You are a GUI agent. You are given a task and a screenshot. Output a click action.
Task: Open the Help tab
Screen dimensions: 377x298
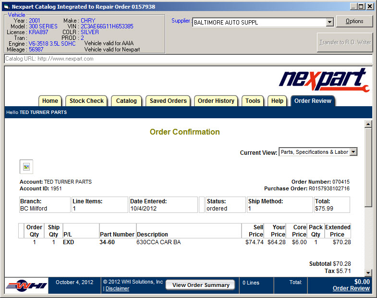277,101
